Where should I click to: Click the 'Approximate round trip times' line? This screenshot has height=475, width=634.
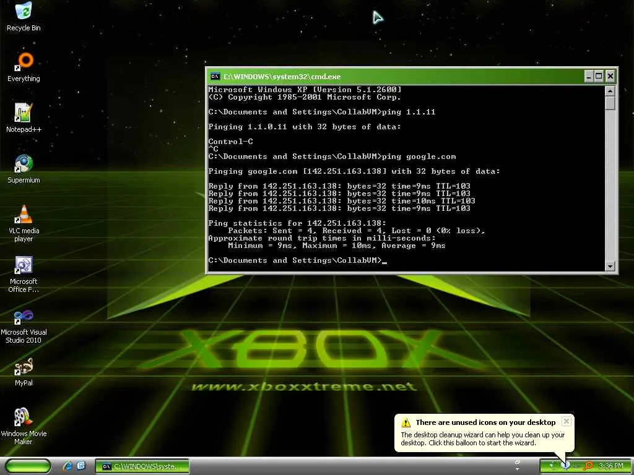click(322, 238)
